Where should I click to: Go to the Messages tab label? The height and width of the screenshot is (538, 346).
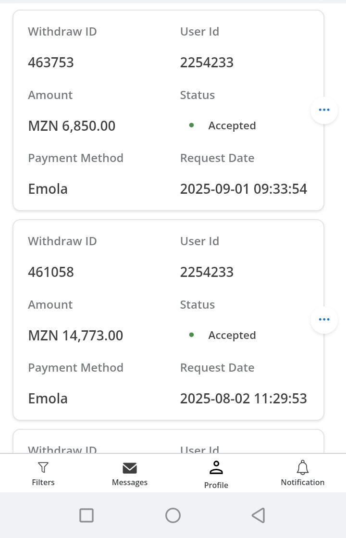point(130,482)
